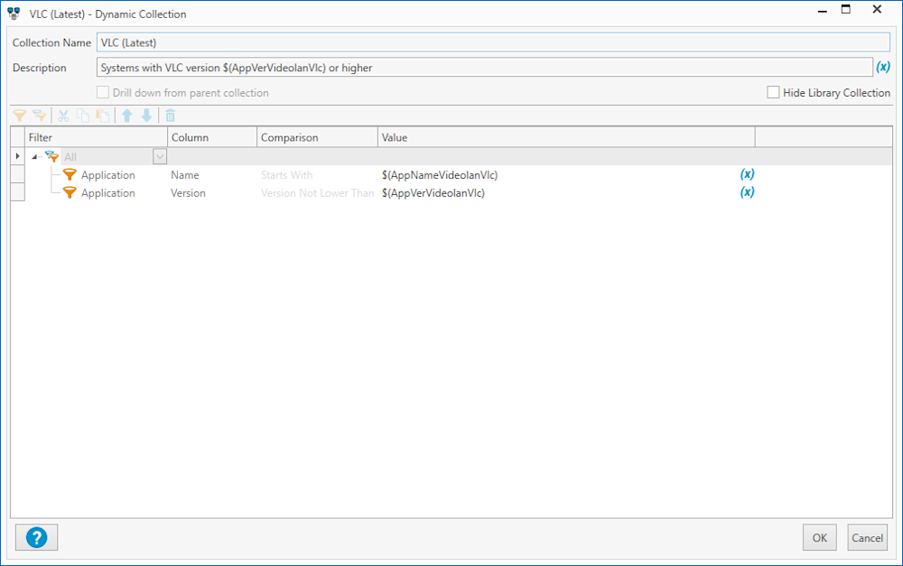Enable Hide Library Collection checkbox

click(774, 92)
